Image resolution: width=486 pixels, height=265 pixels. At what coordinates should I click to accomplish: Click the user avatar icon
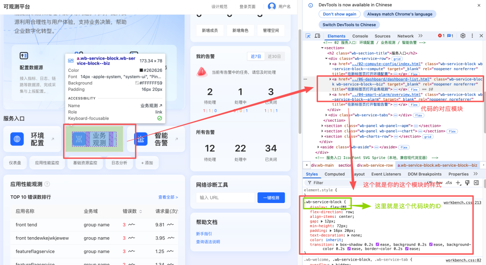[x=272, y=6]
